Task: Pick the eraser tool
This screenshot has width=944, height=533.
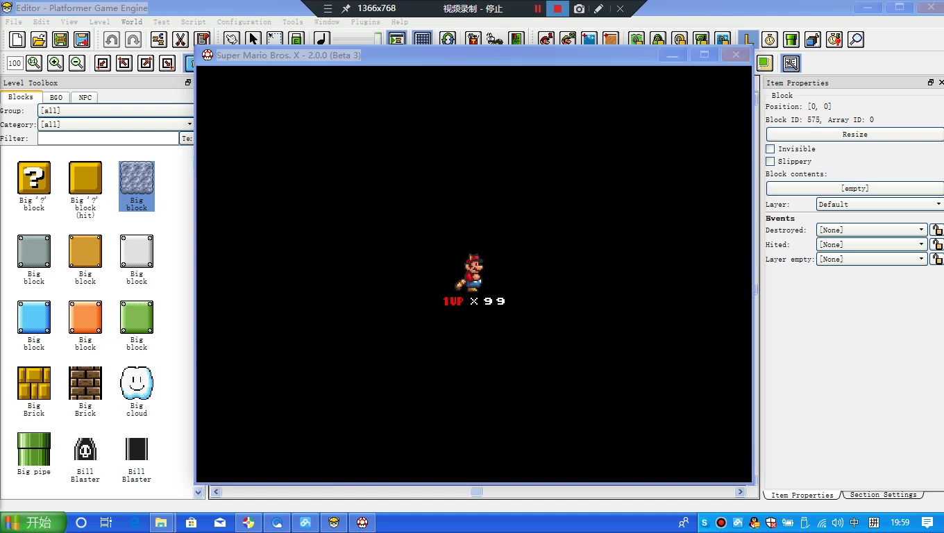Action: pyautogui.click(x=296, y=40)
